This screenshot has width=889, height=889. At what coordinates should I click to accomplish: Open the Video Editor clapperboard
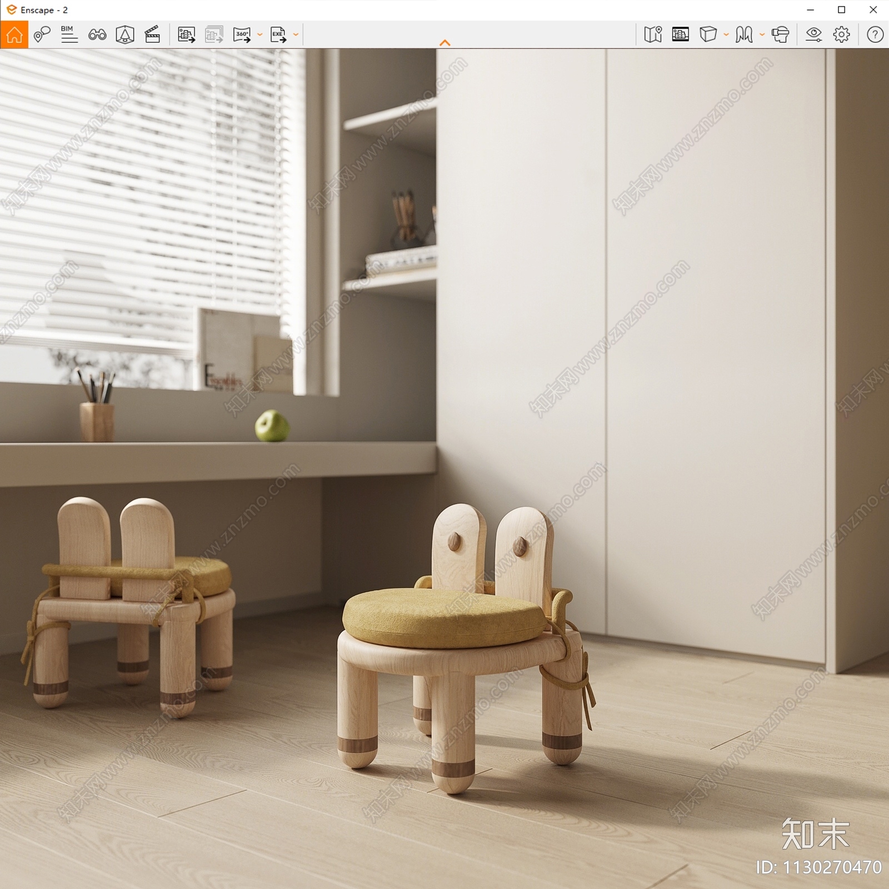click(x=152, y=34)
